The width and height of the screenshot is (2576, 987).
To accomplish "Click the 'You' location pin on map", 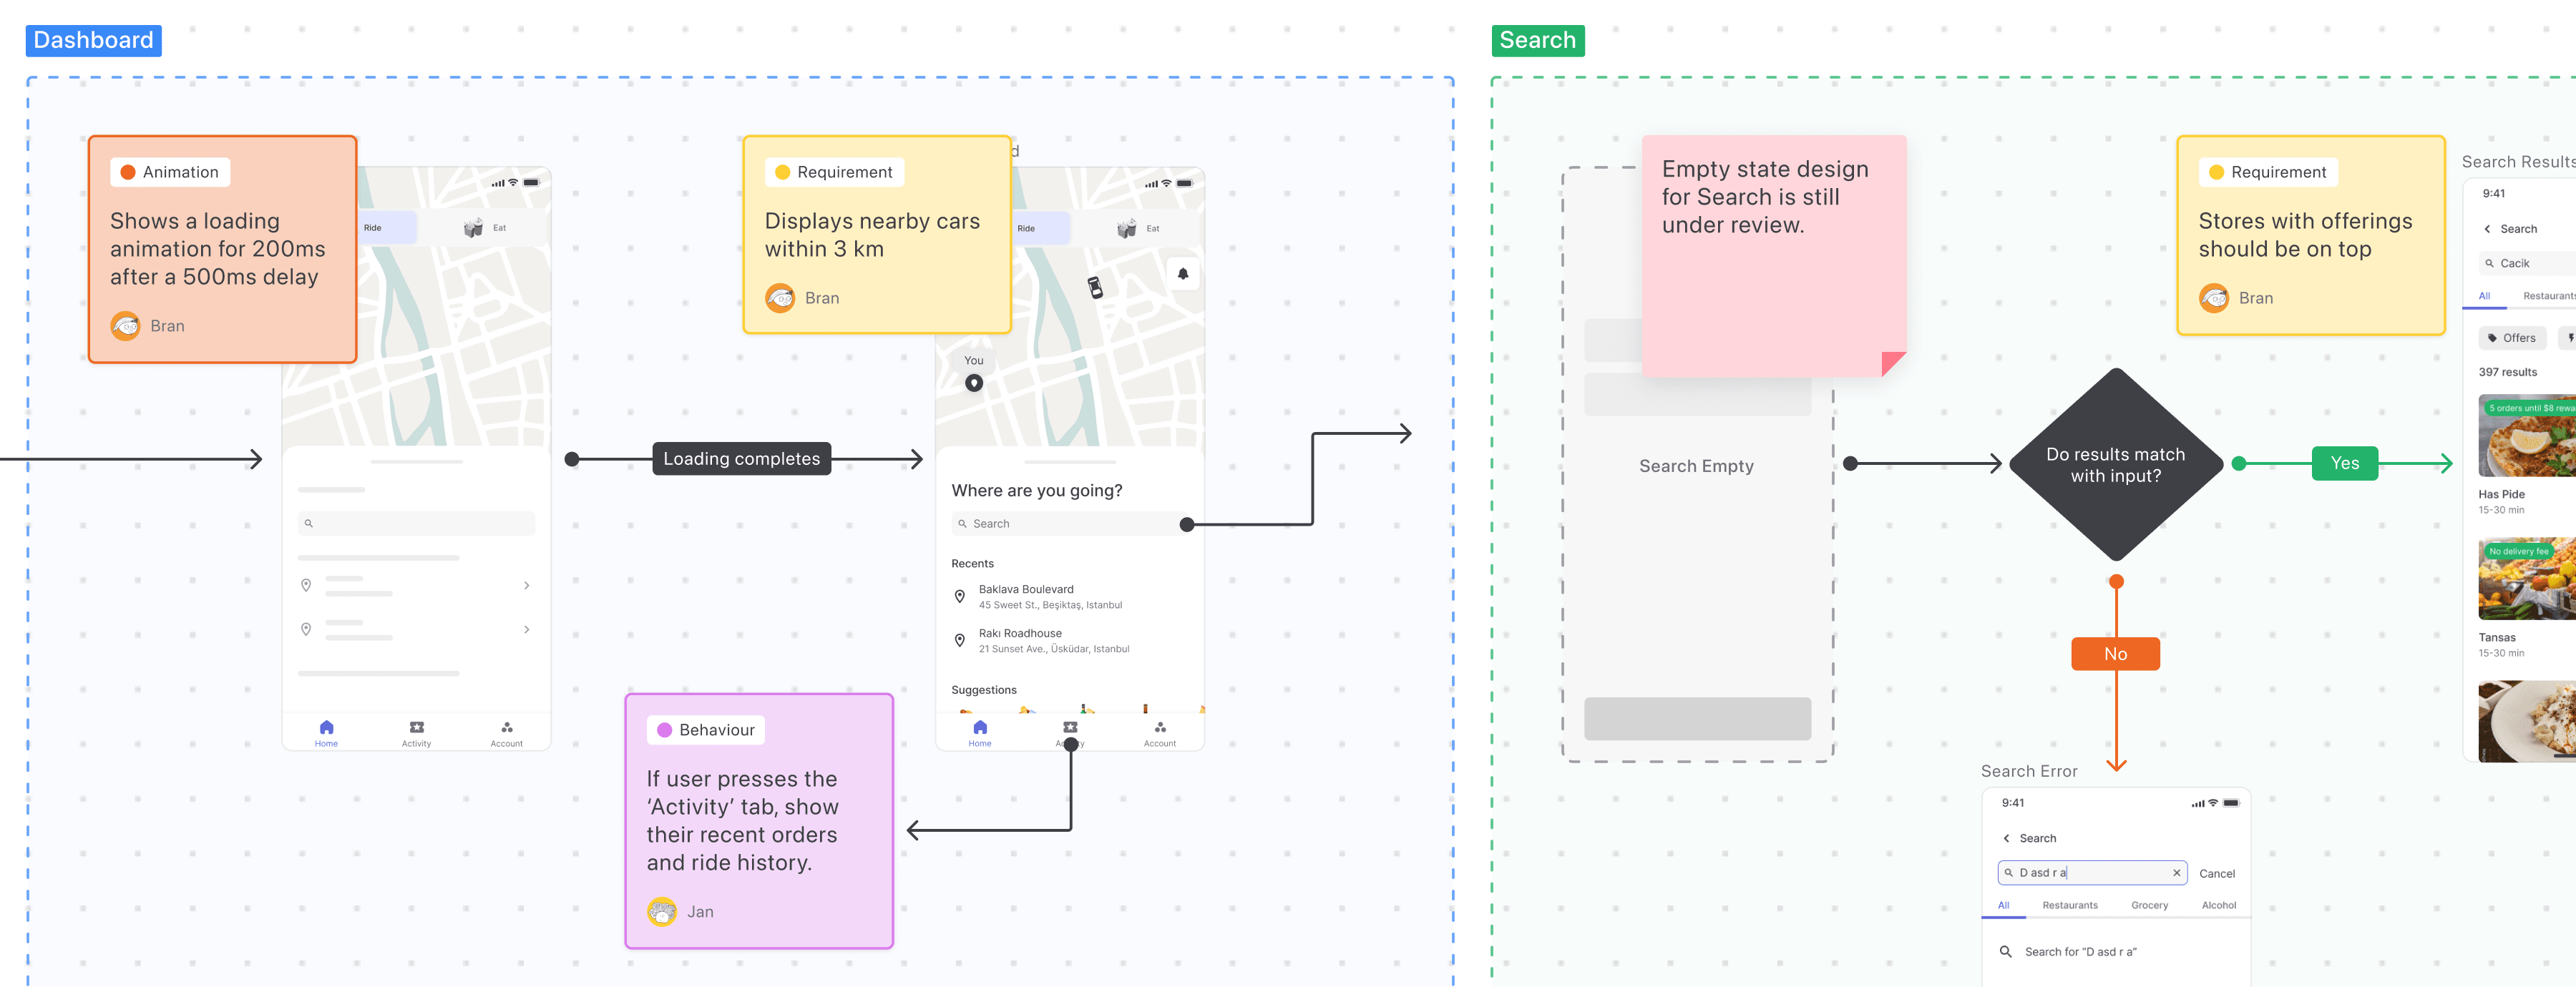I will click(973, 383).
